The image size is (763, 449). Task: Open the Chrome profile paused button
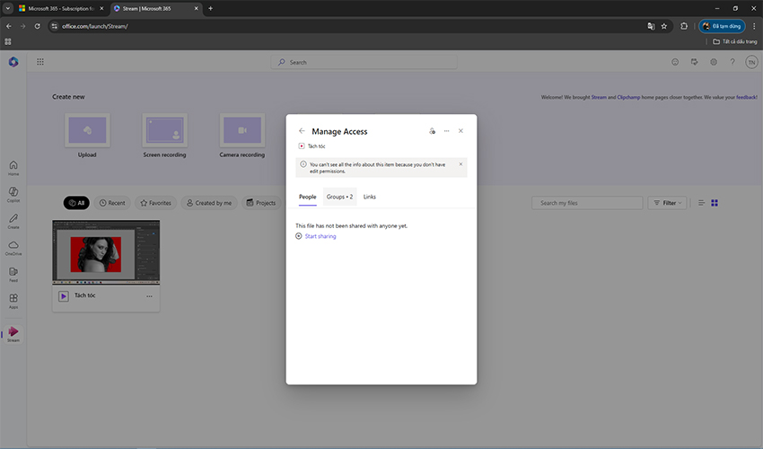pos(722,26)
